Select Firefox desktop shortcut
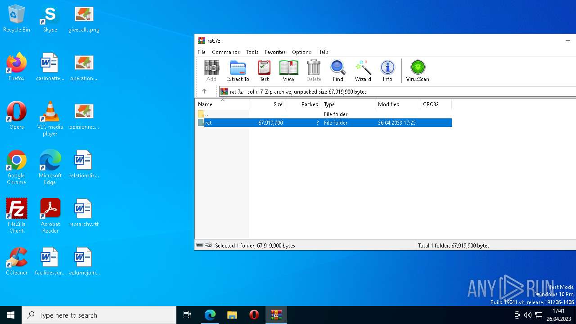576x324 pixels. 17,67
